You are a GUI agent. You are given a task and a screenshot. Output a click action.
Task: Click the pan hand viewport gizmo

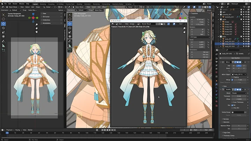pyautogui.click(x=37, y=29)
